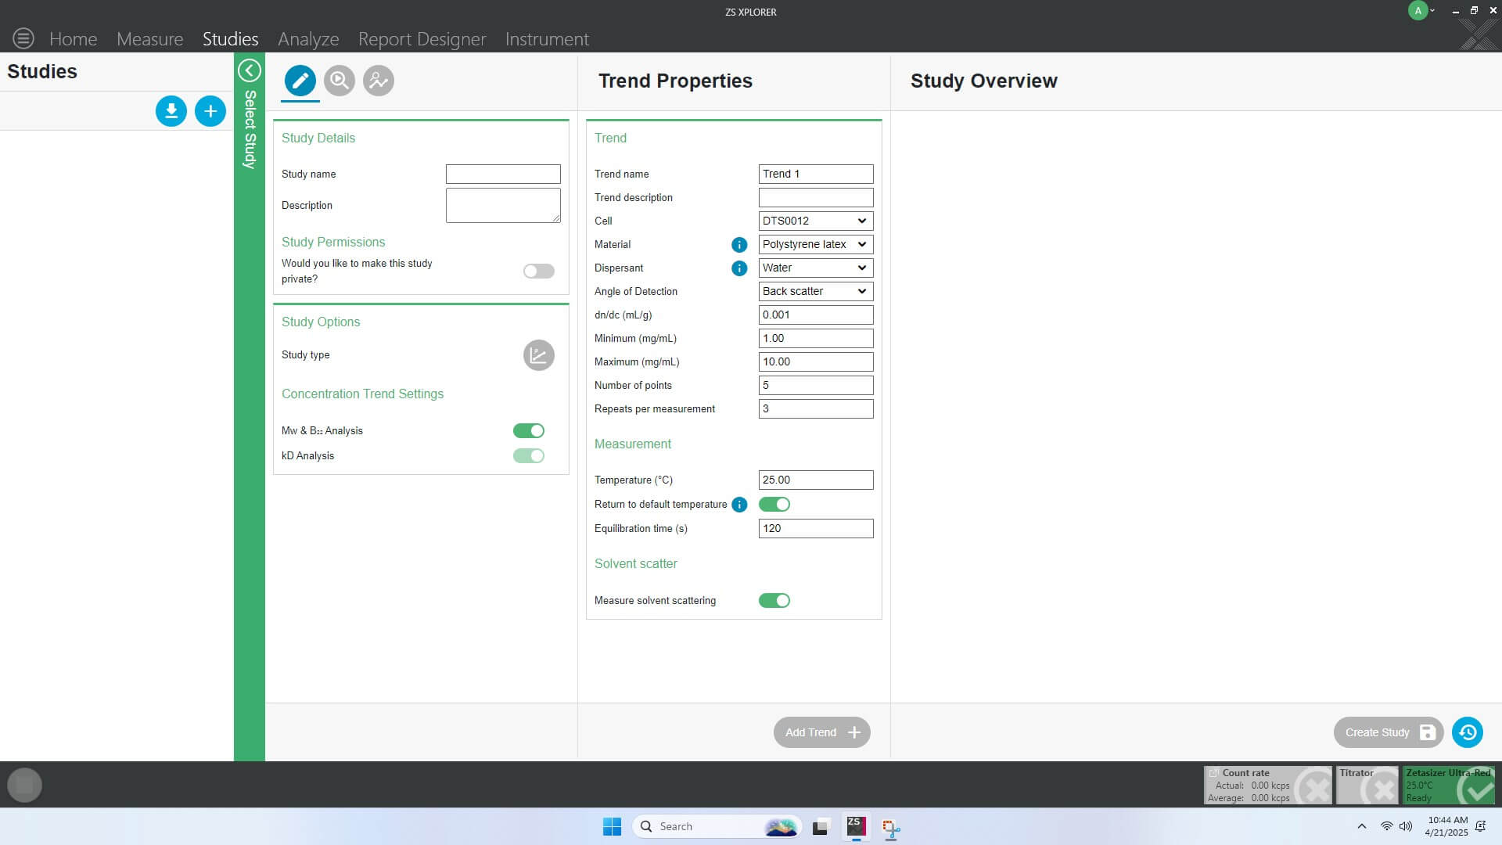
Task: Click the user account avatar A
Action: tap(1418, 11)
